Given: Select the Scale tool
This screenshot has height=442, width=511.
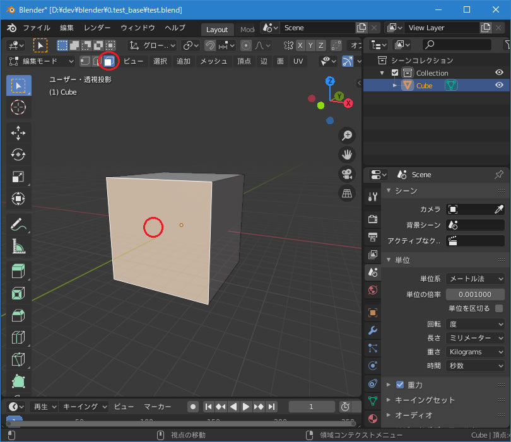Looking at the screenshot, I should [18, 177].
